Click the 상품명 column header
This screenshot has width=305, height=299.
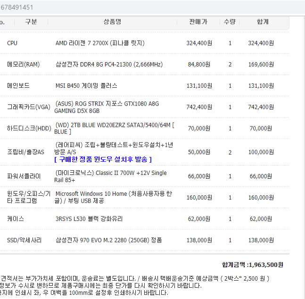(x=112, y=22)
